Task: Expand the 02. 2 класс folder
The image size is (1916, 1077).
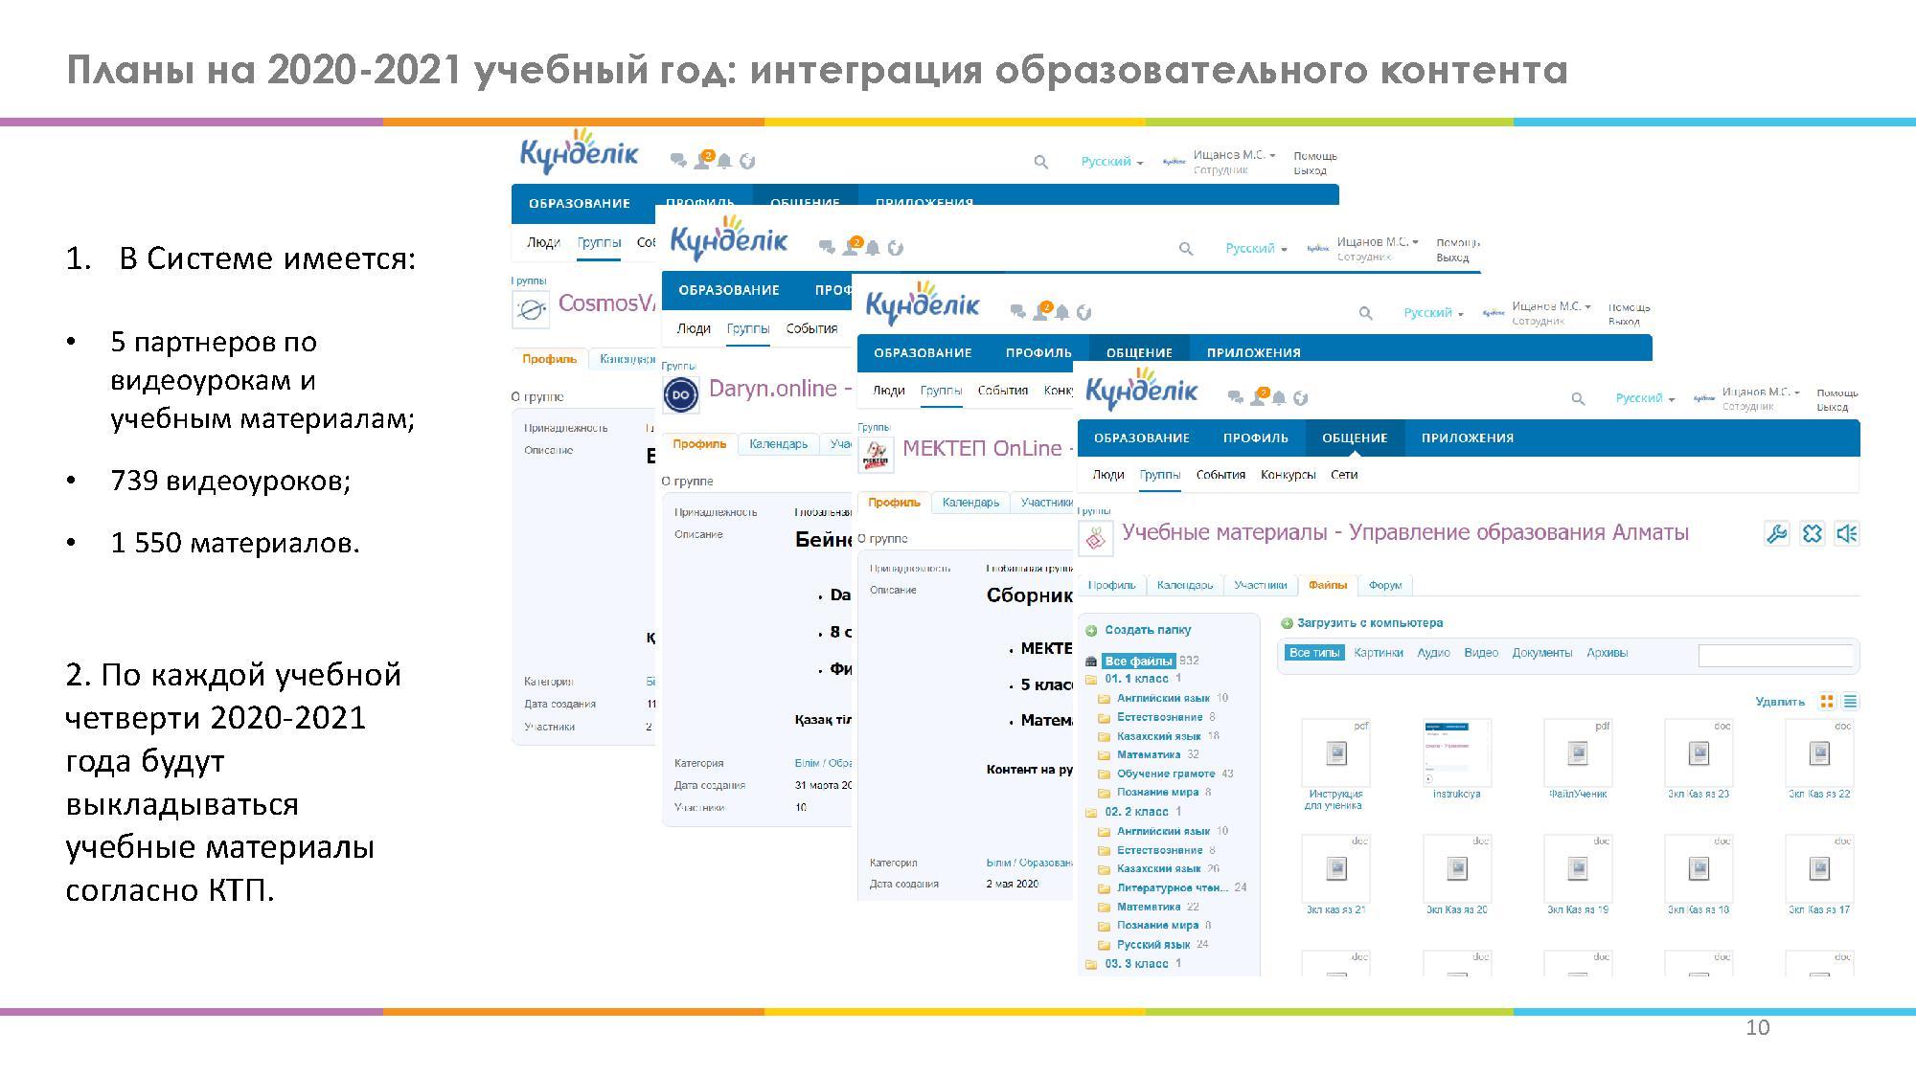Action: pyautogui.click(x=1136, y=812)
